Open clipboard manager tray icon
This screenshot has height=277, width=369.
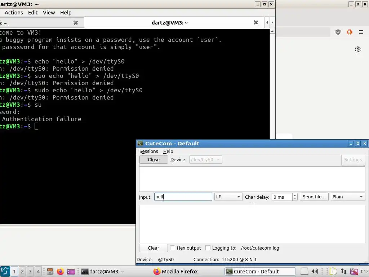pos(333,271)
